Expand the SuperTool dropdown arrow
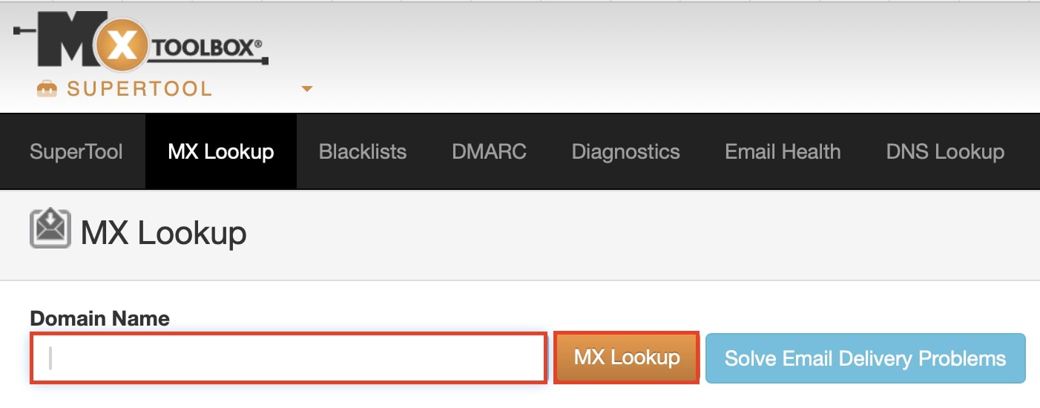Screen dimensions: 1040x408 click(x=307, y=90)
